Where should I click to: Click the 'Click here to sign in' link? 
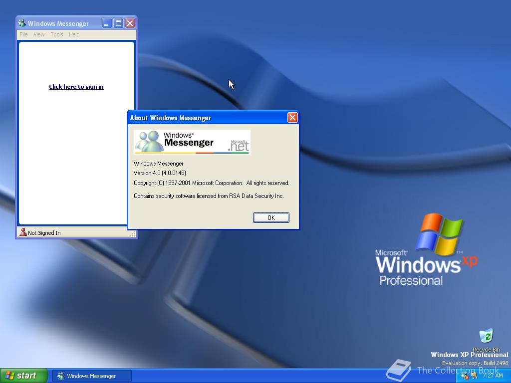pyautogui.click(x=76, y=87)
